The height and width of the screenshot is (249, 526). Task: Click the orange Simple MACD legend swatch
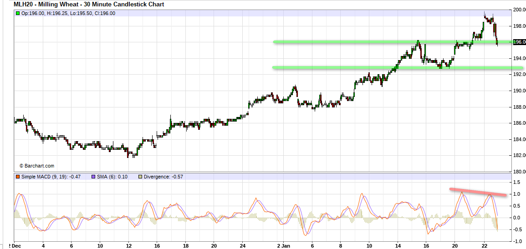pos(18,177)
